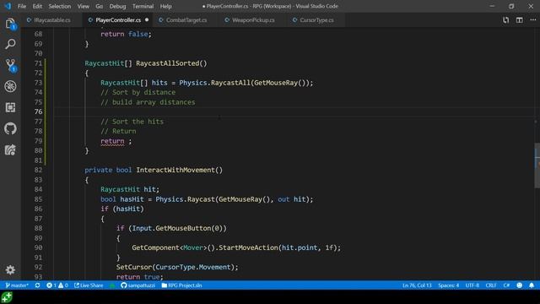Change the C# language mode
The image size is (540, 304).
tap(506, 285)
